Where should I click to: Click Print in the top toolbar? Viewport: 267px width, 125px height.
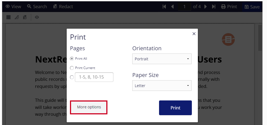pos(229,7)
